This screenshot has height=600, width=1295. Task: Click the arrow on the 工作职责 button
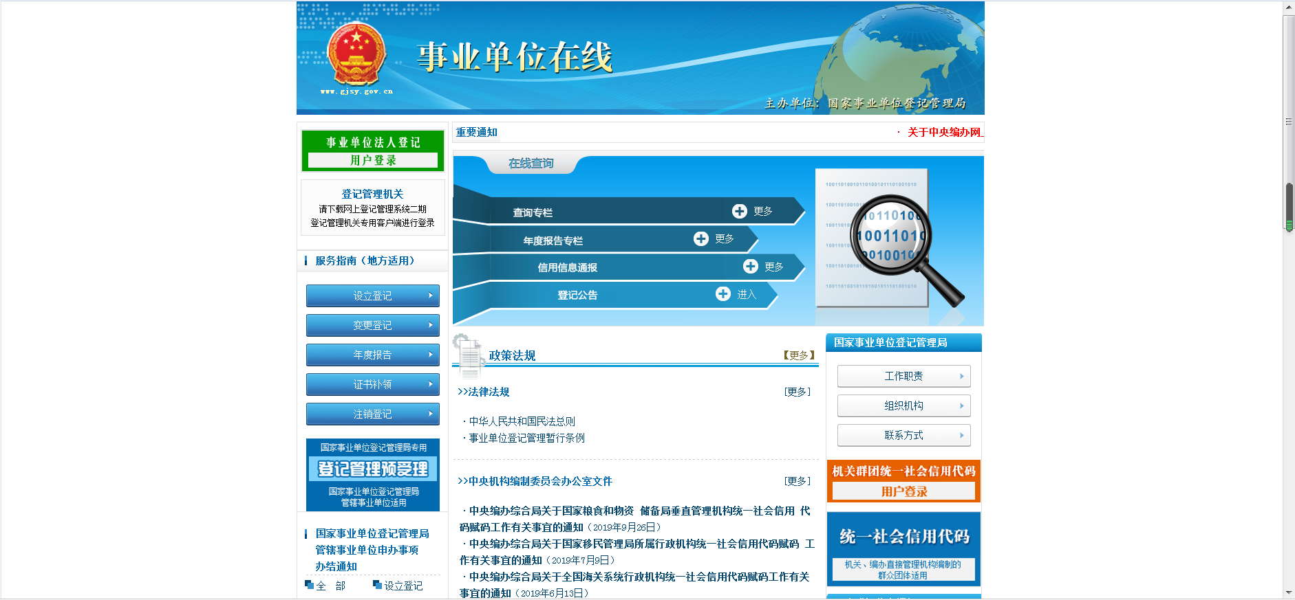pos(962,376)
